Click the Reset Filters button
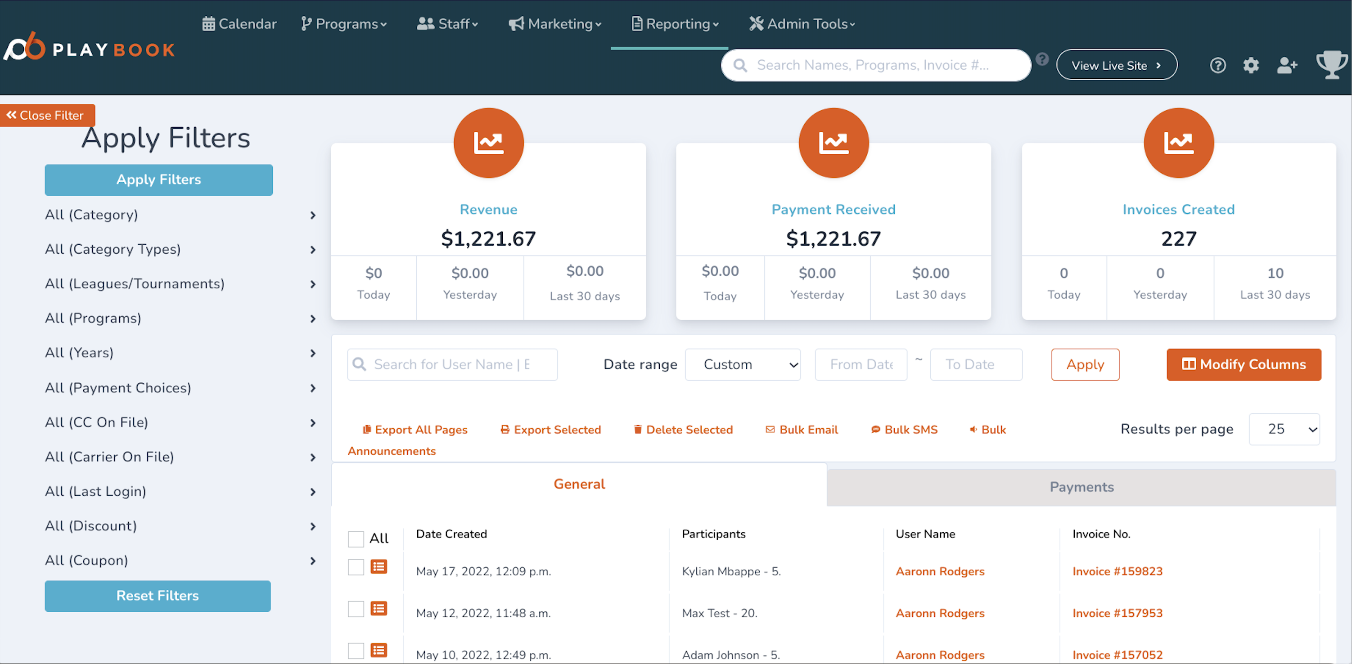1352x664 pixels. [x=157, y=596]
